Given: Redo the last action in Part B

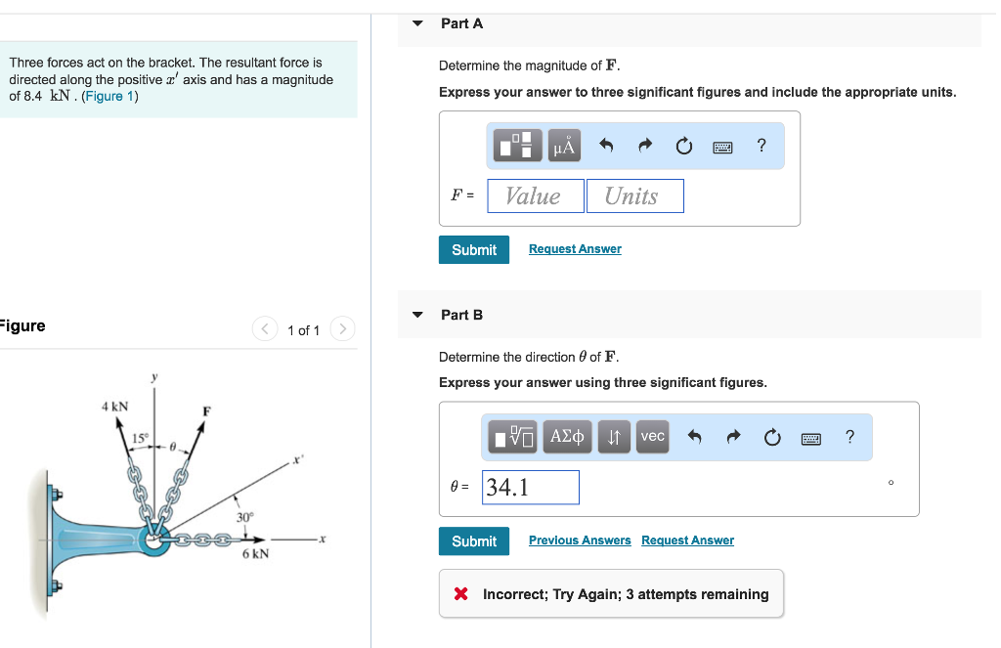Looking at the screenshot, I should click(x=733, y=438).
